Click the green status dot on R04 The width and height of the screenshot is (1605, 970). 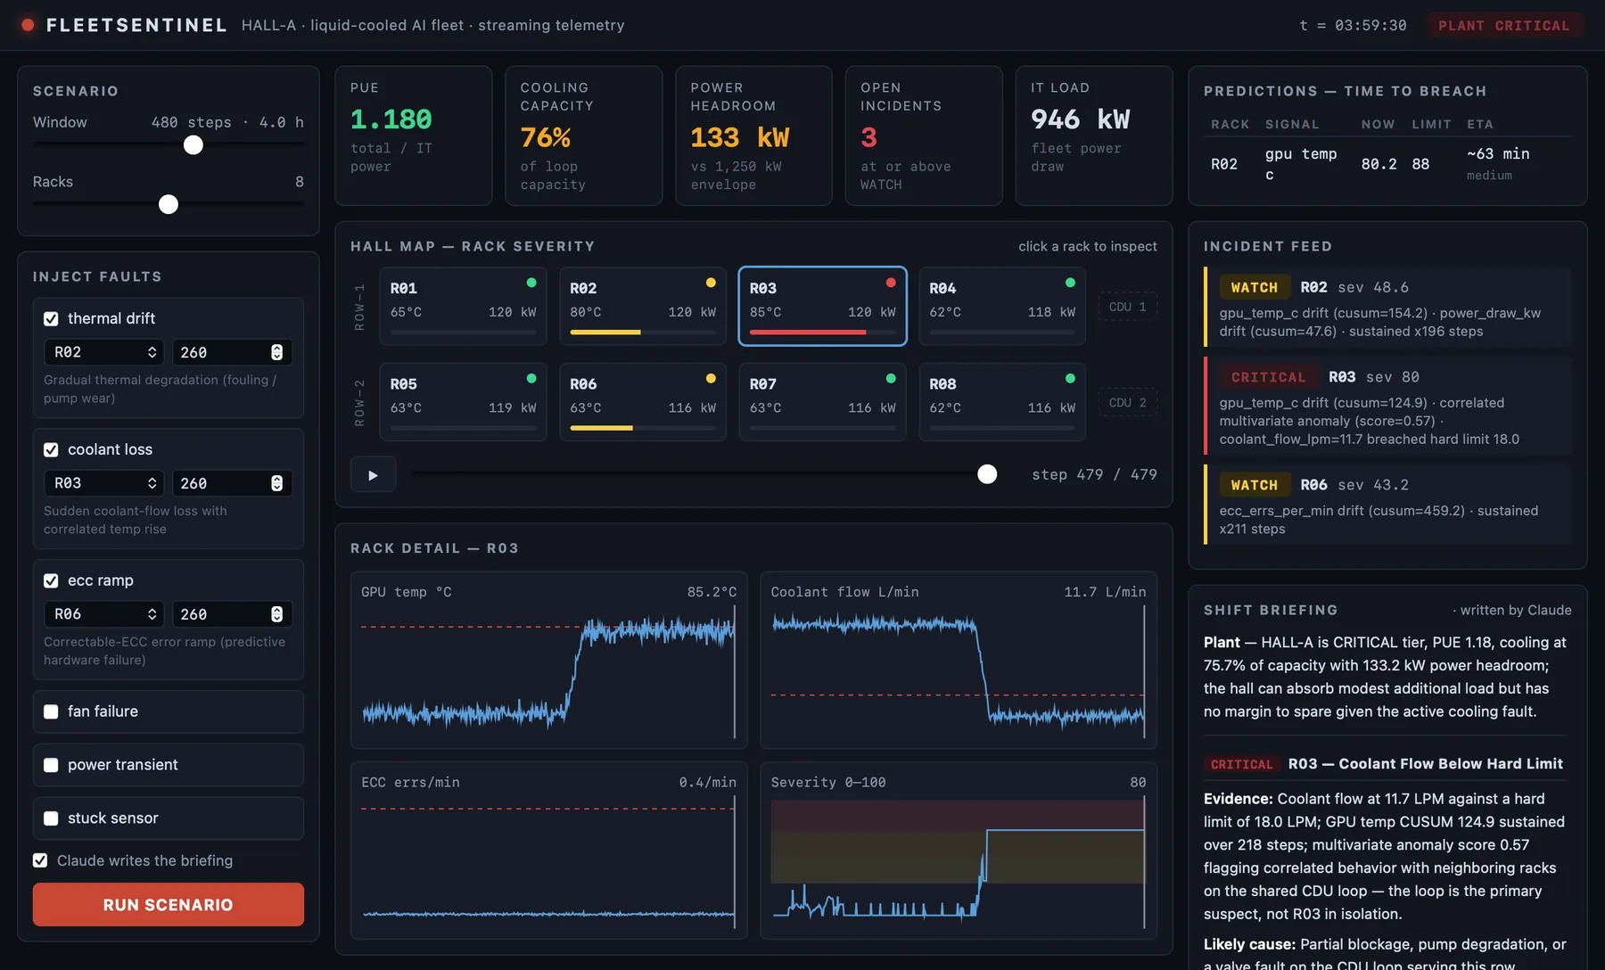pyautogui.click(x=1070, y=283)
